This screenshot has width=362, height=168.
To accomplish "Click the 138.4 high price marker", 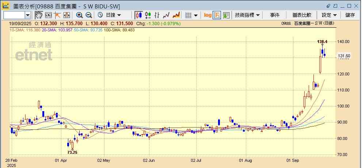I will (322, 42).
